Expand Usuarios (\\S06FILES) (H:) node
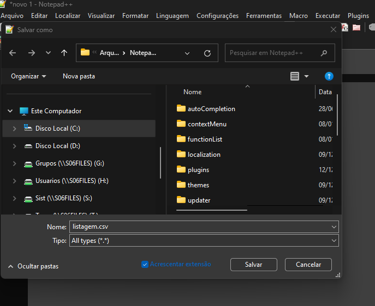Viewport: 375px width, 306px height. point(14,181)
